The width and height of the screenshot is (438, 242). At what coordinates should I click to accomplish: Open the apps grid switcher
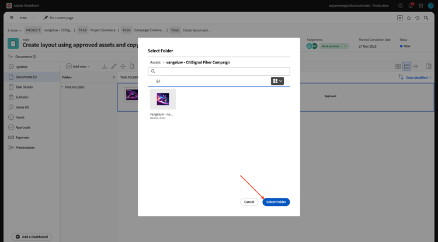tap(420, 6)
